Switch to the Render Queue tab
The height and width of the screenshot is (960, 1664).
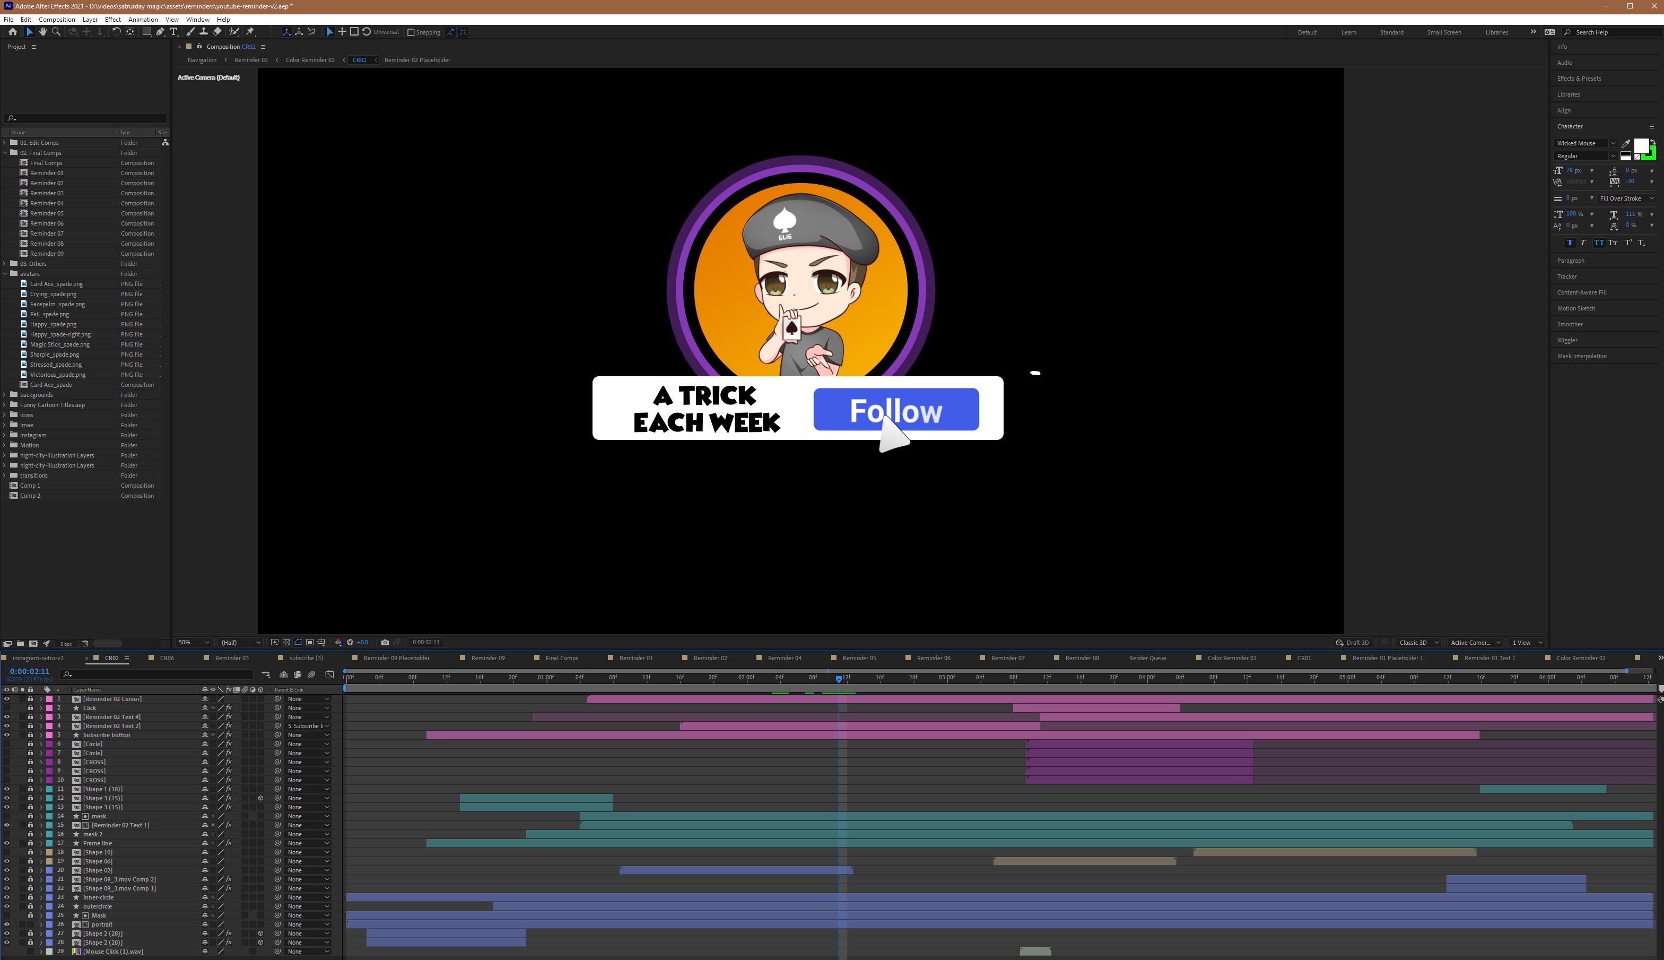click(x=1147, y=658)
